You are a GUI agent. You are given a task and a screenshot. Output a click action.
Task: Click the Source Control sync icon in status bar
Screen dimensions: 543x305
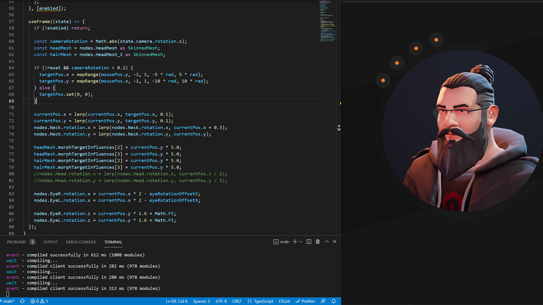22,301
